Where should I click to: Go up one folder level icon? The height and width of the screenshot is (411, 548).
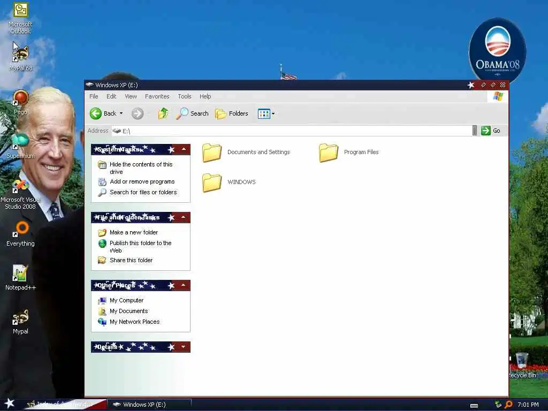163,113
